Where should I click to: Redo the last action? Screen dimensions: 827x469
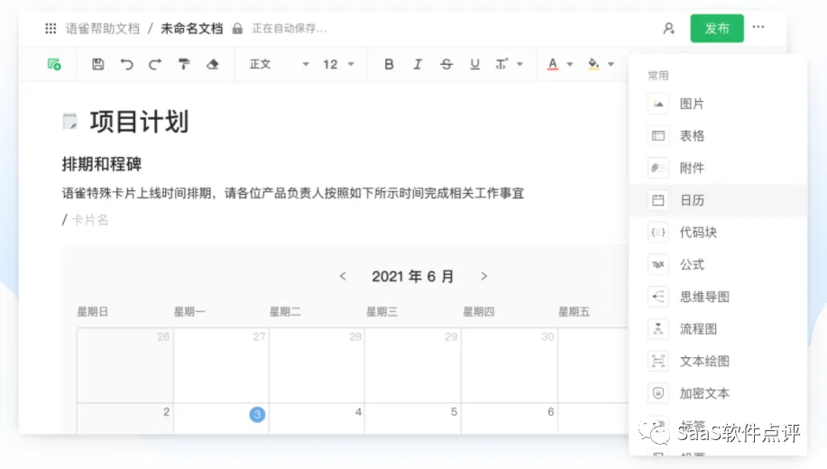pos(155,64)
